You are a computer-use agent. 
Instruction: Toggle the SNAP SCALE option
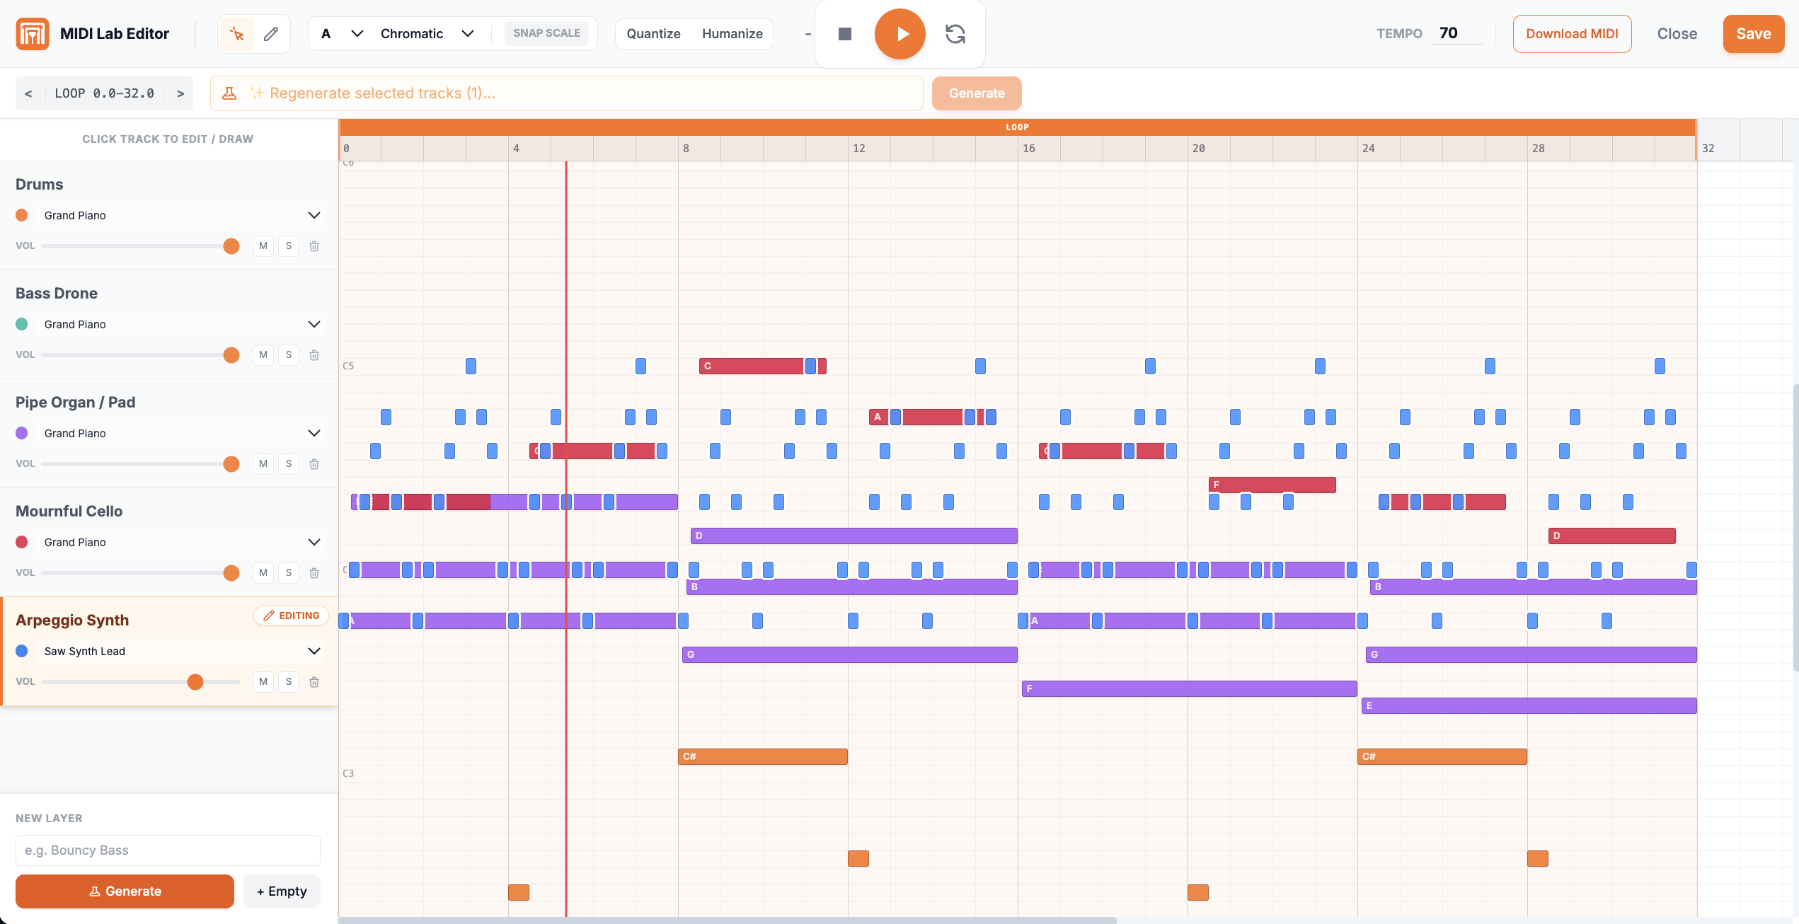click(547, 33)
